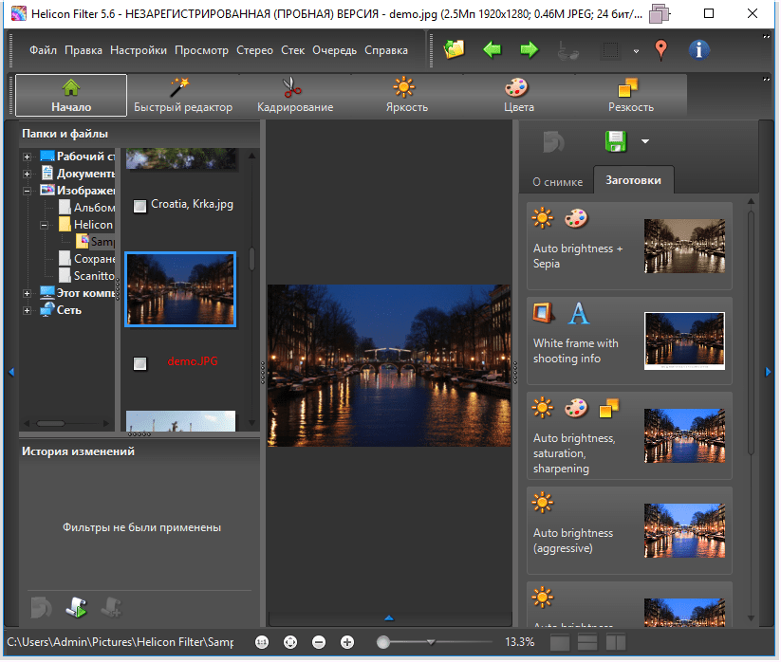Click blue up arrow below image preview
The image size is (781, 663).
[x=389, y=618]
